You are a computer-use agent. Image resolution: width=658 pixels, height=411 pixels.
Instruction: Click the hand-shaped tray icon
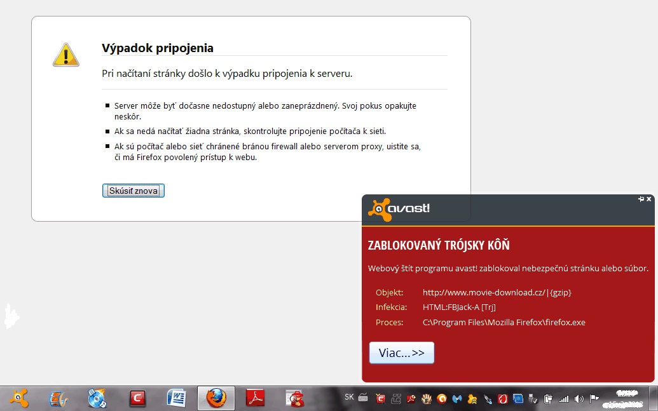(x=427, y=399)
